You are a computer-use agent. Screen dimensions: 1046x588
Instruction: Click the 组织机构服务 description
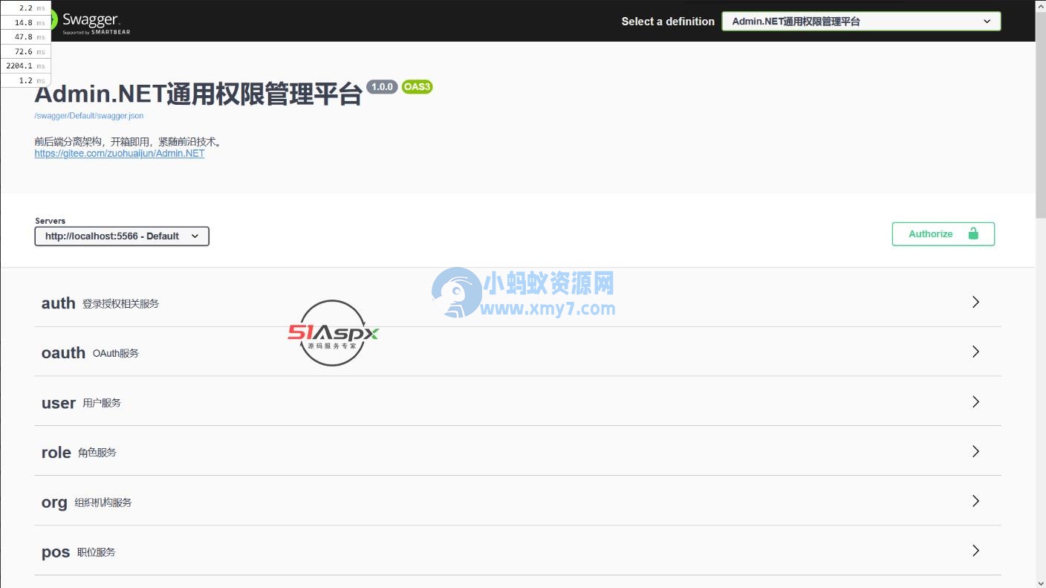103,503
